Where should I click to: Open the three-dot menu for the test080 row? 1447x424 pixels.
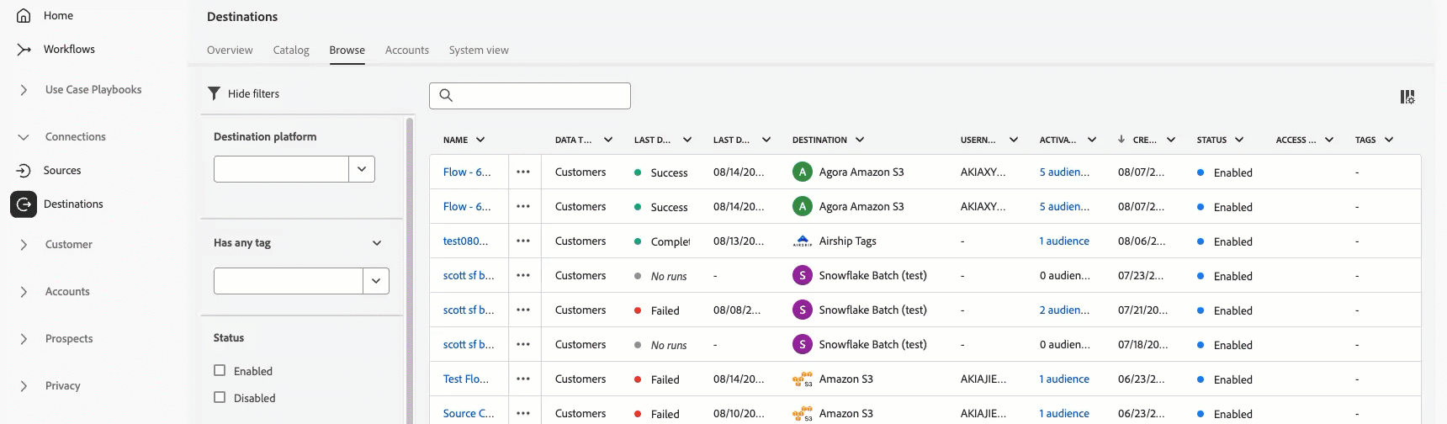523,241
